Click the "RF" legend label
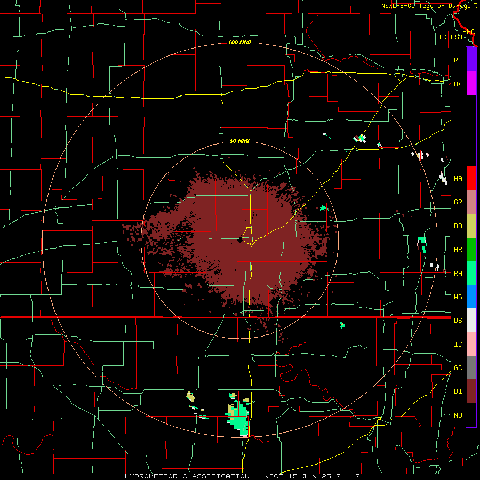 click(x=458, y=60)
